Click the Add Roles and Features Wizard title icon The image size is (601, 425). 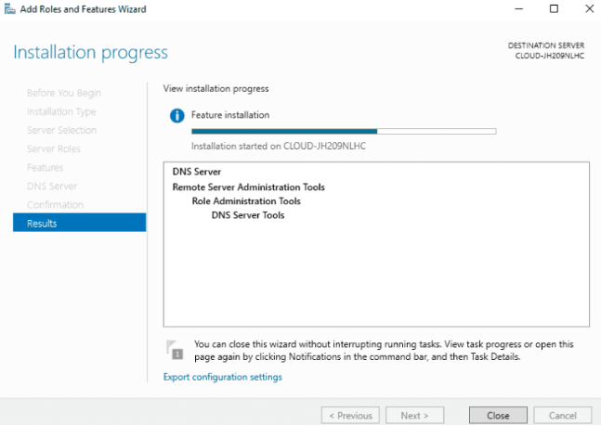9,8
